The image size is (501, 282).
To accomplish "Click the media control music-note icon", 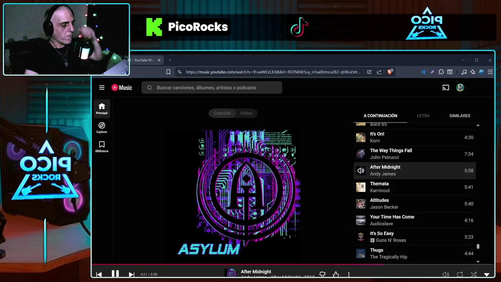I will 464,72.
